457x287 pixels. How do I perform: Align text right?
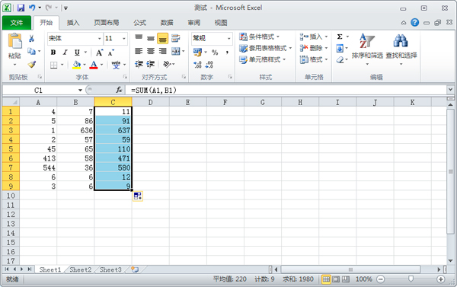point(163,51)
